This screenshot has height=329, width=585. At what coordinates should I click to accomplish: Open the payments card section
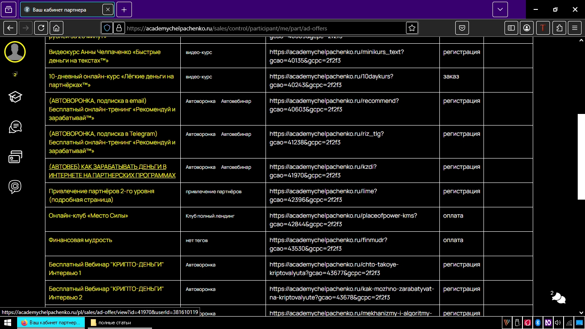pos(15,157)
